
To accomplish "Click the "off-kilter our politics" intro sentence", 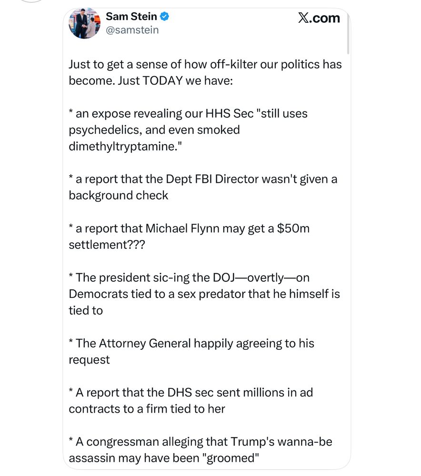I will [x=205, y=64].
